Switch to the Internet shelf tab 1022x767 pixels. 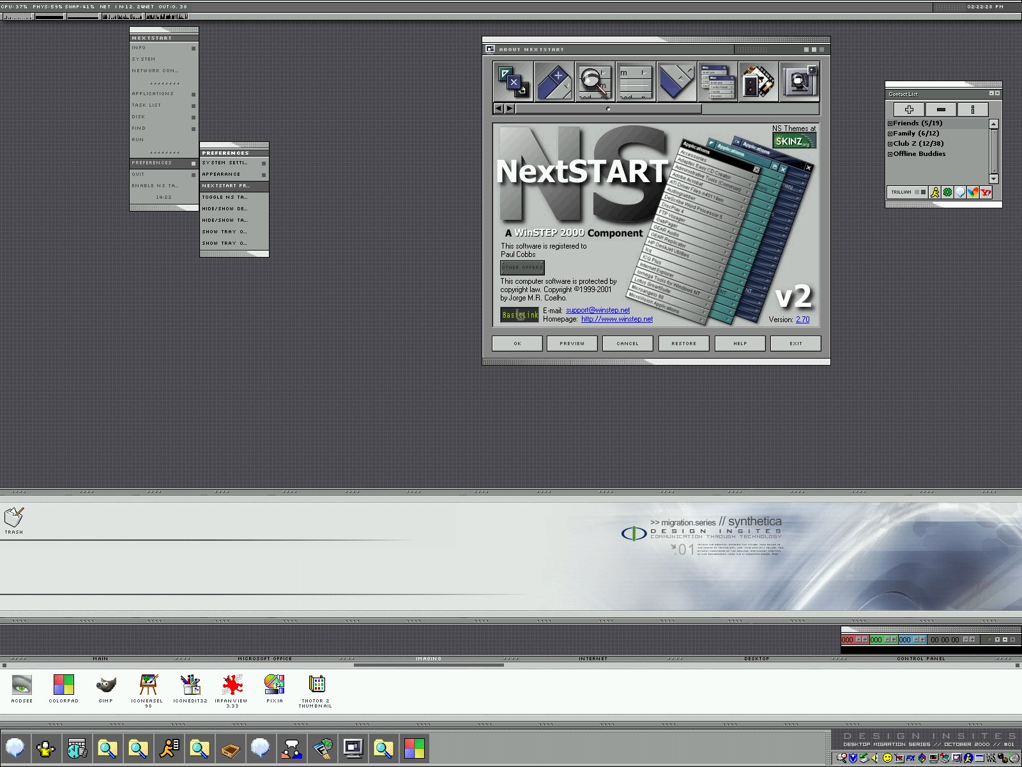coord(593,658)
